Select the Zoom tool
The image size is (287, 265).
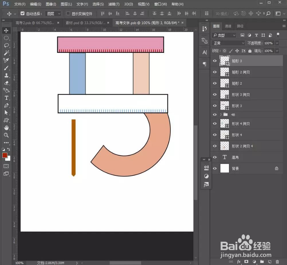(x=6, y=135)
